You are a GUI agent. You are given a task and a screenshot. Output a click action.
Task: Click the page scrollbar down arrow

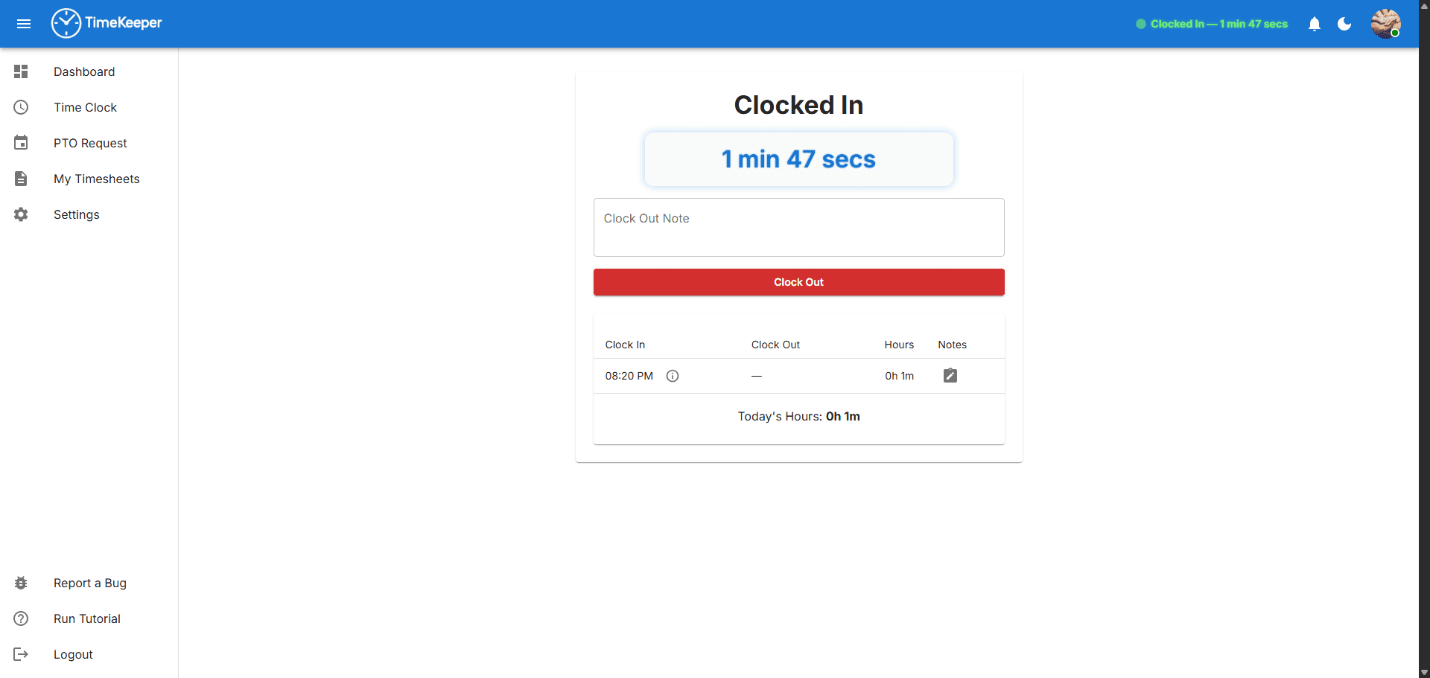[x=1424, y=672]
